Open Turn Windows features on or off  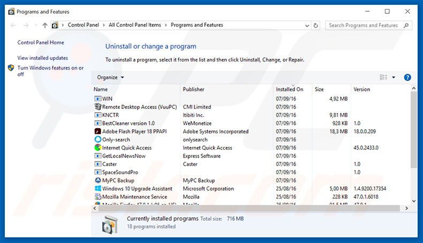point(50,71)
